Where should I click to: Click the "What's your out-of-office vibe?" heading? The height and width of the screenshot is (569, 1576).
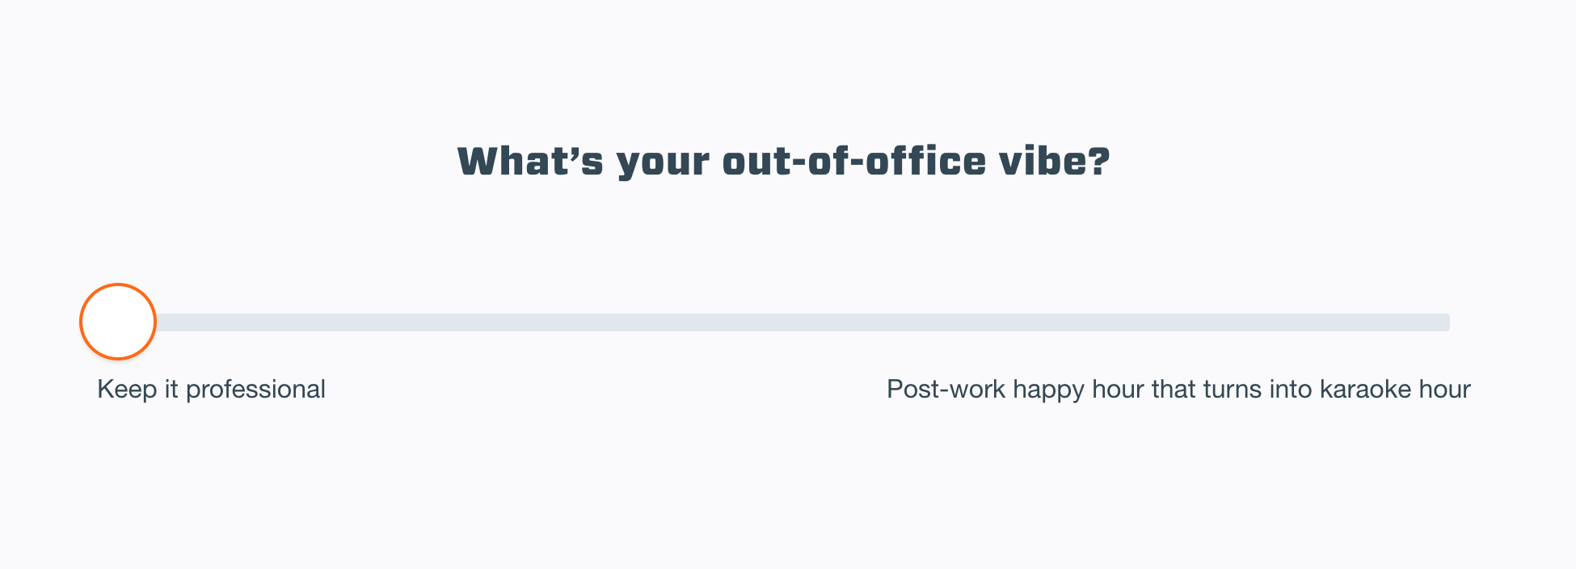pos(783,162)
